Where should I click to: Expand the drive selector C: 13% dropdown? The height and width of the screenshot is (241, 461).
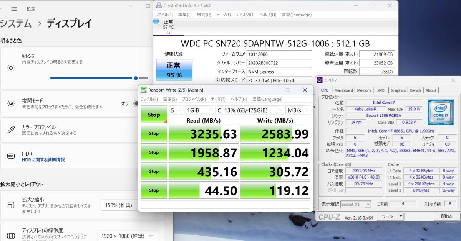coord(250,110)
